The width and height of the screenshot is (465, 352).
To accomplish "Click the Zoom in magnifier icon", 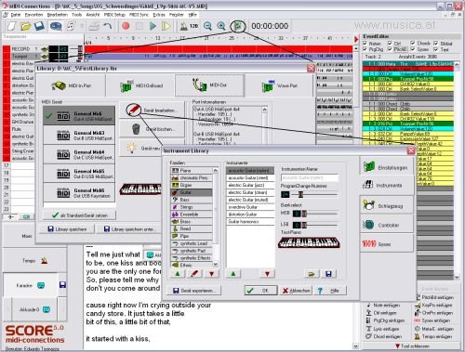I will coord(221,26).
